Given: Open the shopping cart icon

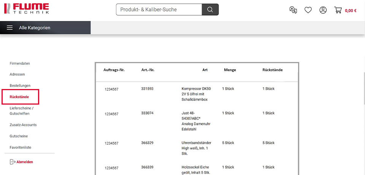Looking at the screenshot, I should [x=338, y=10].
